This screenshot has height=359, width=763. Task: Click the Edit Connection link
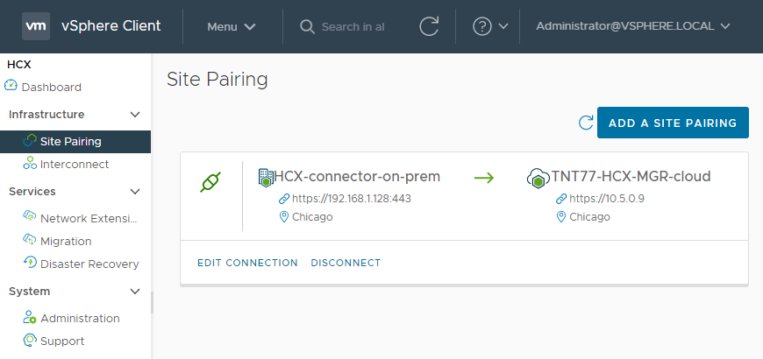pos(247,263)
